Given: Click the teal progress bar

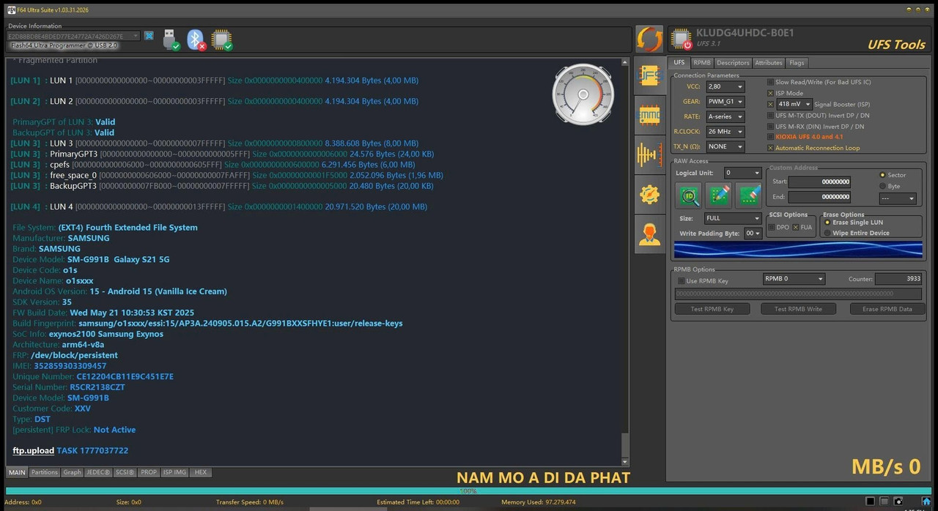Looking at the screenshot, I should pyautogui.click(x=469, y=491).
